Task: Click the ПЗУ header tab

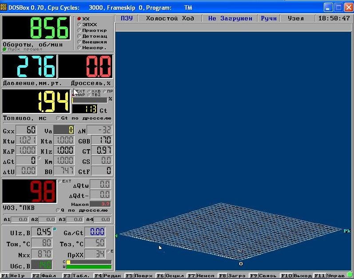Action: click(x=126, y=19)
